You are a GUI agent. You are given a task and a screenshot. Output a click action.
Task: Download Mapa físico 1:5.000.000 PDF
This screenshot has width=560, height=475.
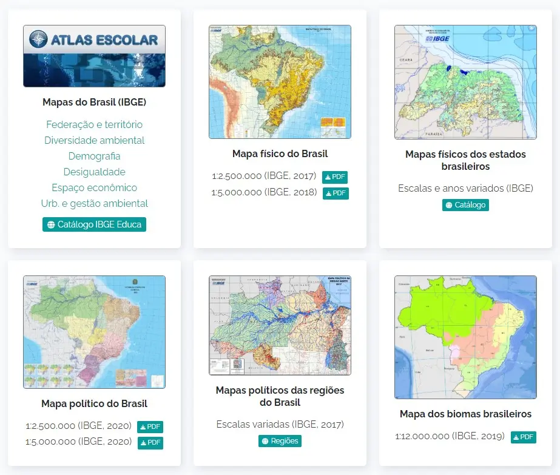[x=336, y=194]
